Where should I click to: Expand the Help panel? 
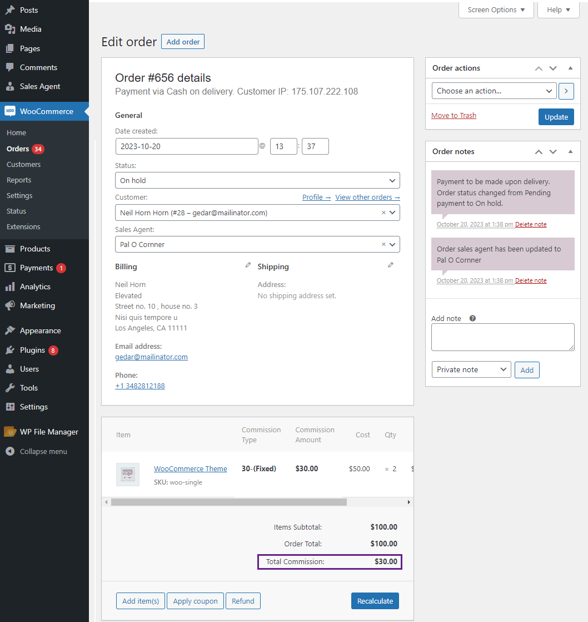[559, 10]
